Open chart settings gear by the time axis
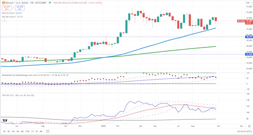Viewport: 253px width, 135px height. (x=249, y=126)
